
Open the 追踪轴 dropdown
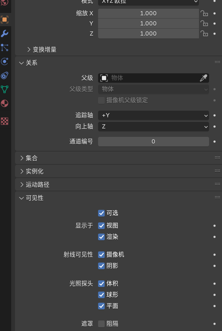pyautogui.click(x=154, y=116)
